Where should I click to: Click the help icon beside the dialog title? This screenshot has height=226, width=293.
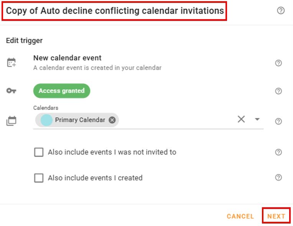(281, 11)
